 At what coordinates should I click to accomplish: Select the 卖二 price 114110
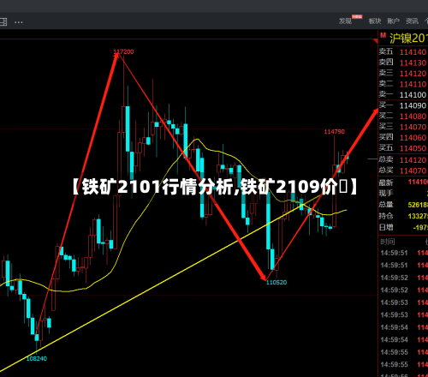tap(413, 84)
